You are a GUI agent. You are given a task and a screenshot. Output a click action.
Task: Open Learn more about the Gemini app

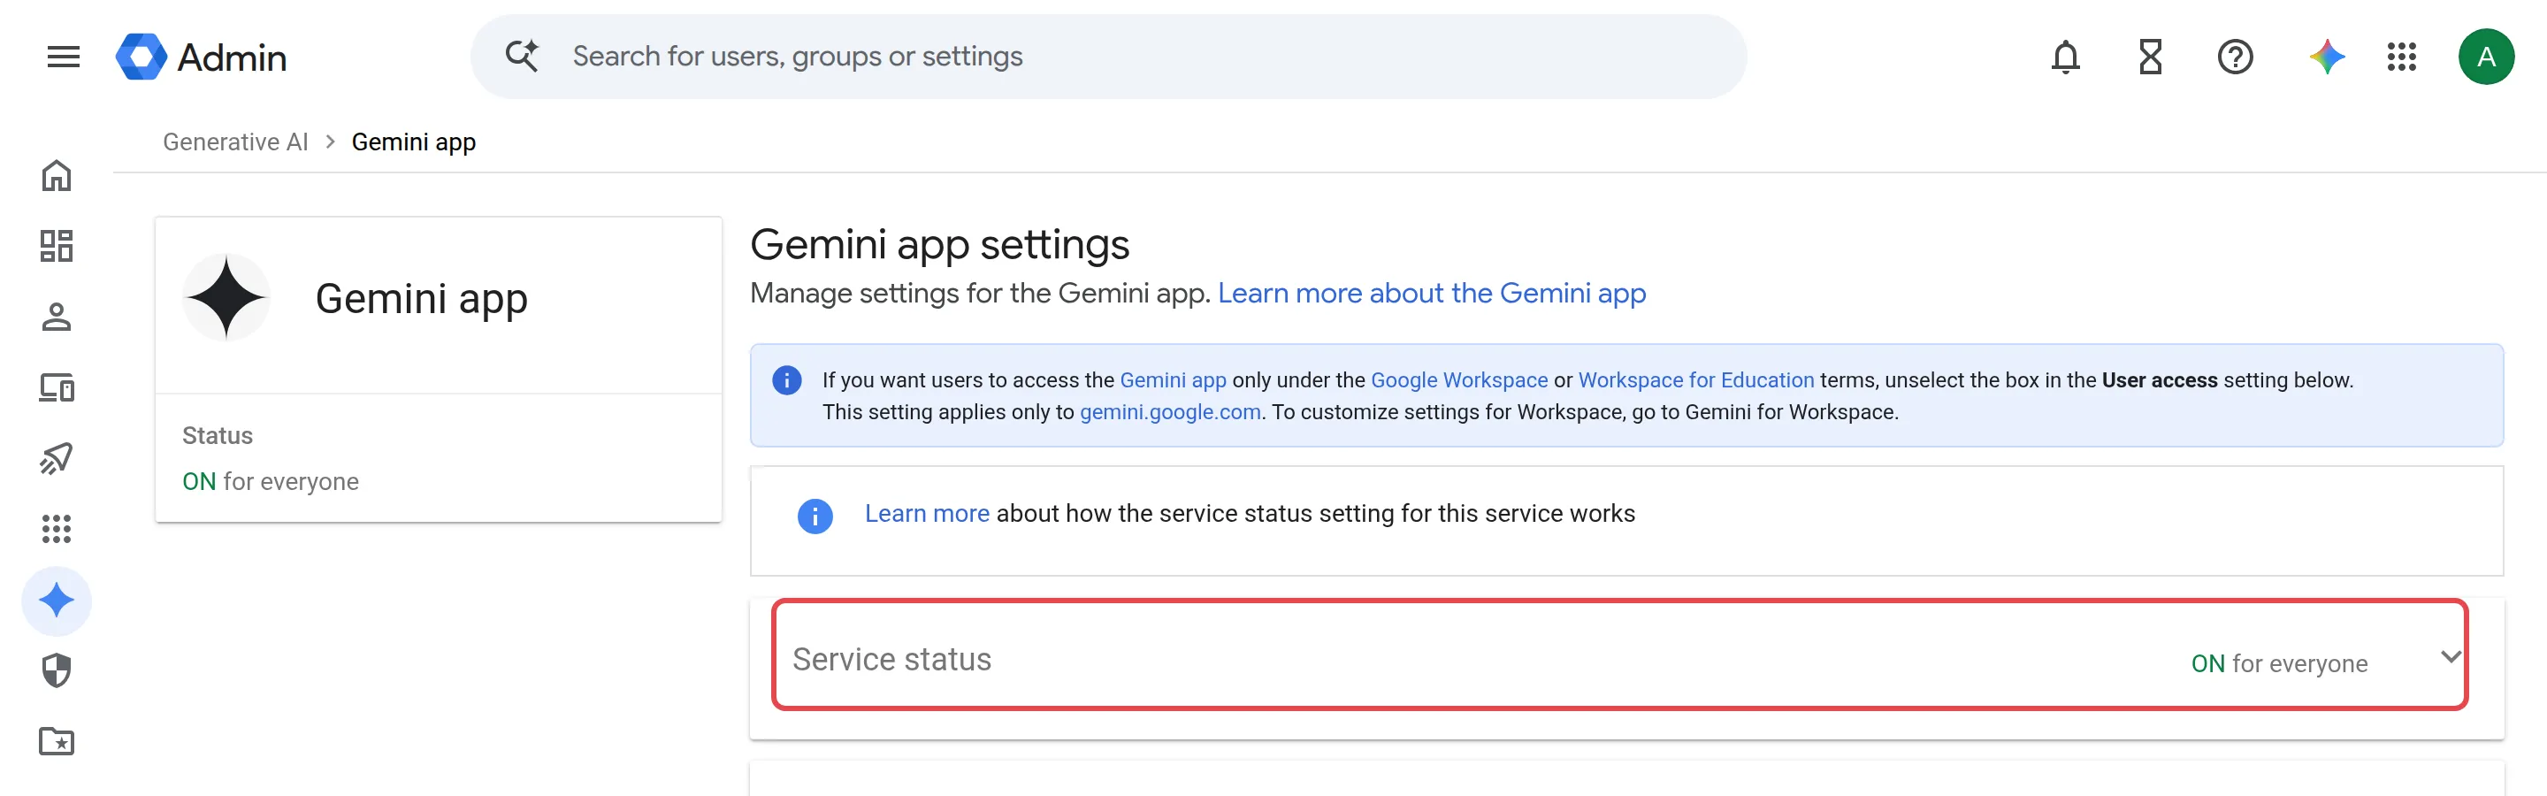coord(1432,293)
